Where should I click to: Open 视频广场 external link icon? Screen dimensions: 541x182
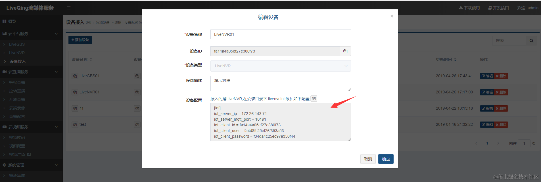tap(29, 154)
